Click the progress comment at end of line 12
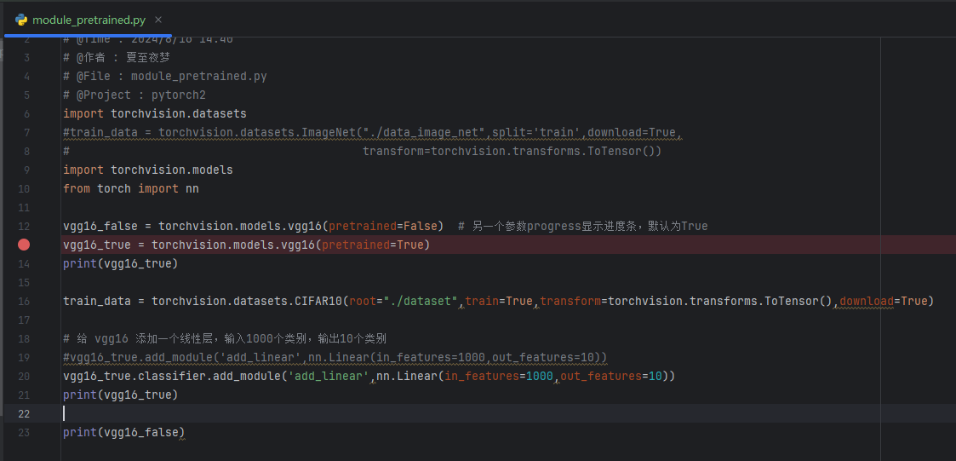Image resolution: width=956 pixels, height=461 pixels. [583, 226]
